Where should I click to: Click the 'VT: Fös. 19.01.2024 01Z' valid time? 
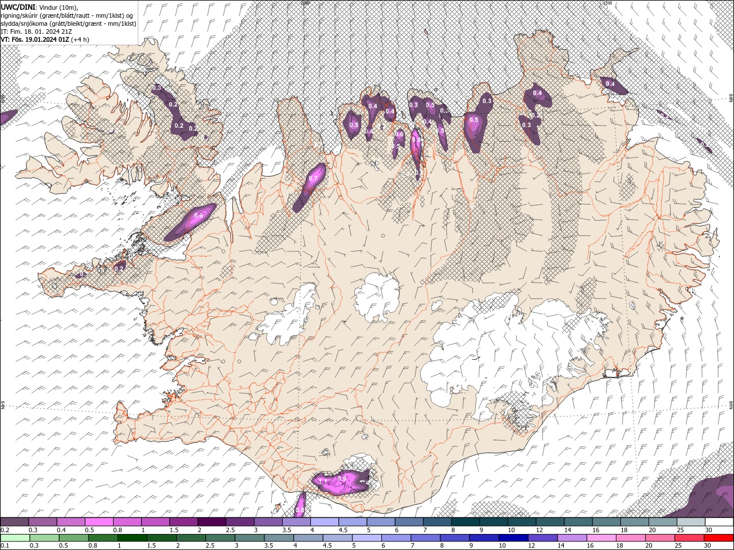point(36,39)
